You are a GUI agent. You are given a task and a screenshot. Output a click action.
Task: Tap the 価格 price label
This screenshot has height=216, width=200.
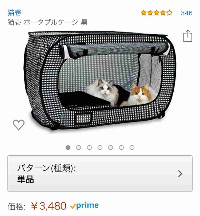[17, 206]
